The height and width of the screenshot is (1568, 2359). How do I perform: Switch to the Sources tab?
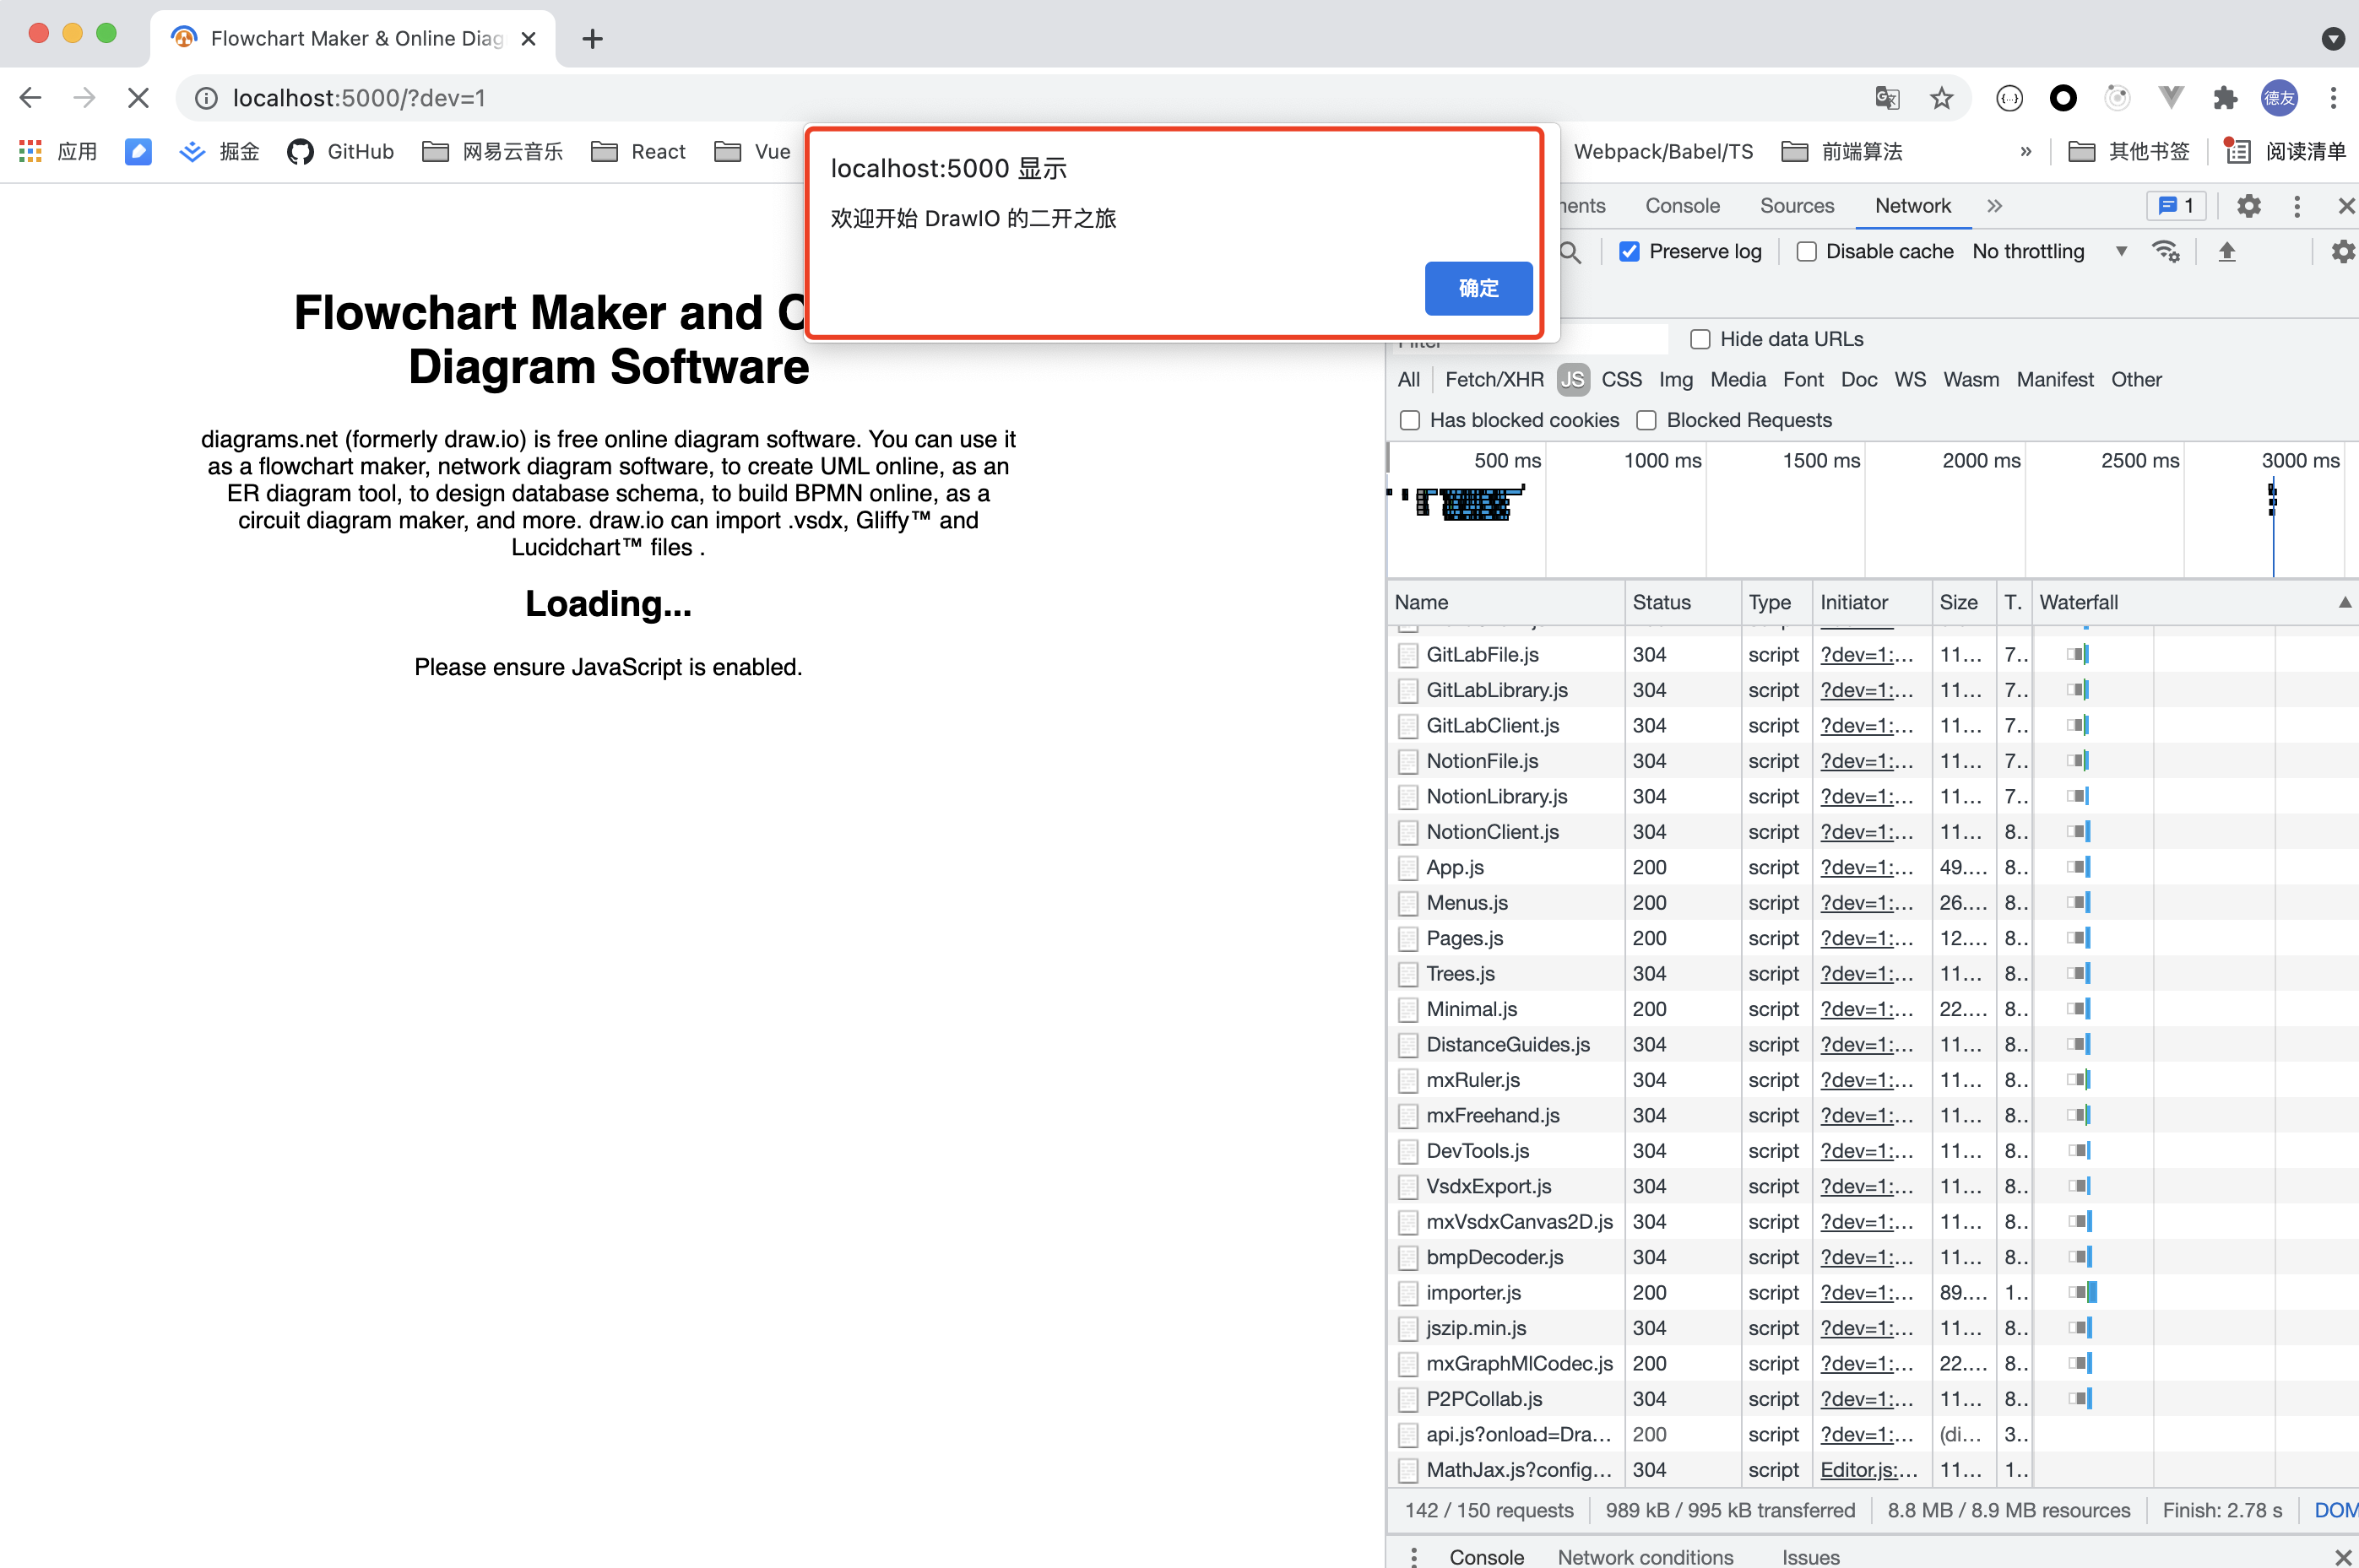click(1796, 206)
